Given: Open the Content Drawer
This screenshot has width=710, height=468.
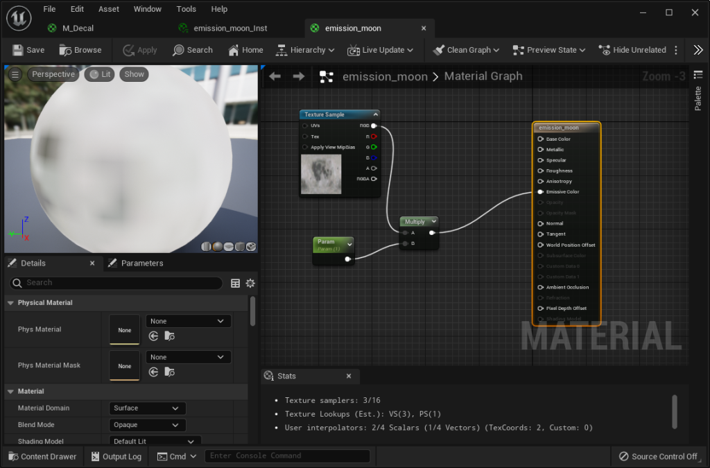Looking at the screenshot, I should coord(42,456).
